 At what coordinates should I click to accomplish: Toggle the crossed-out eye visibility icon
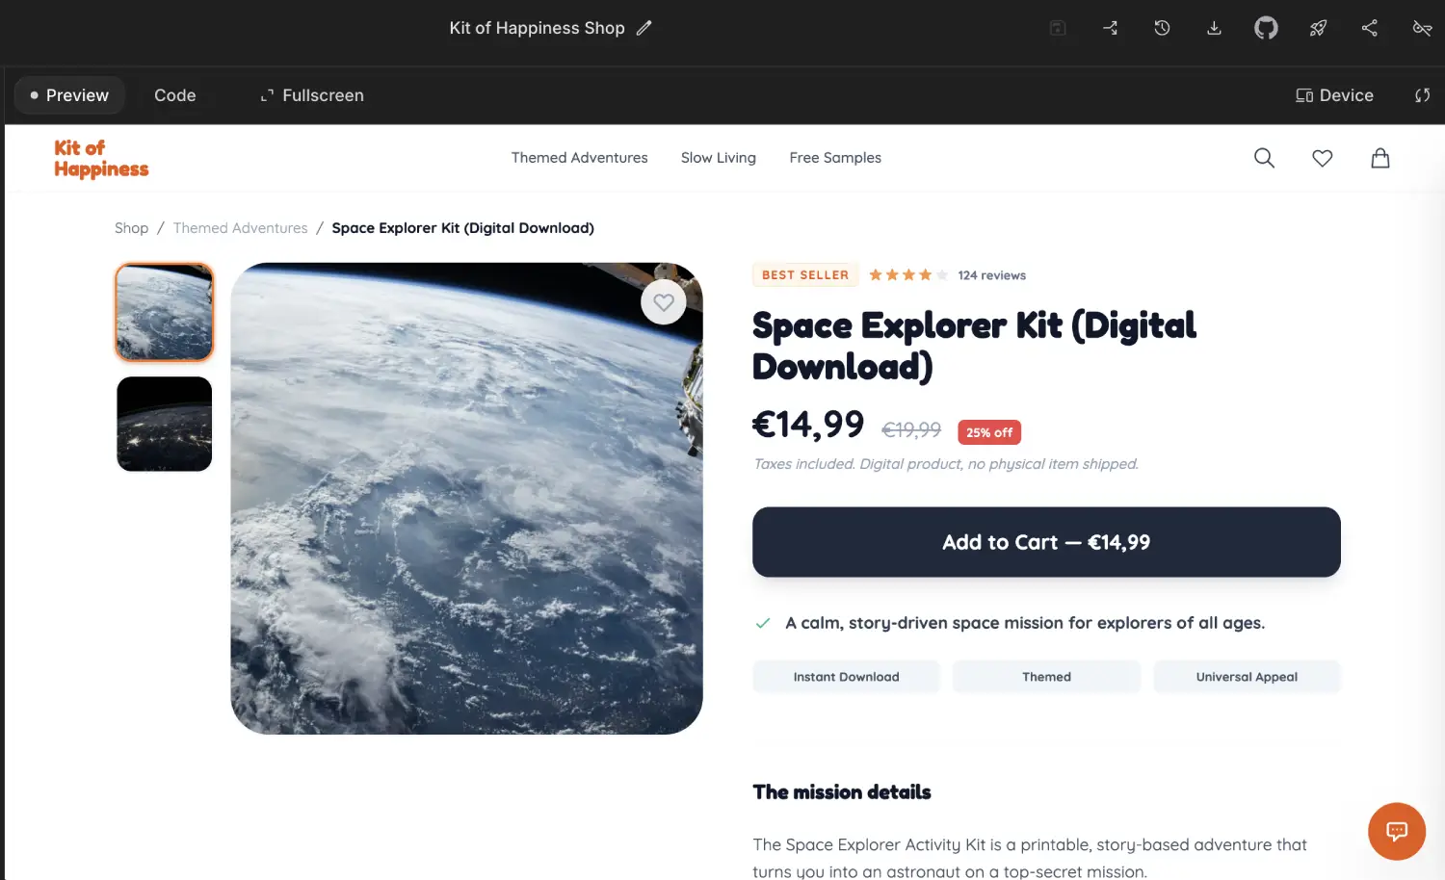[x=1422, y=28]
